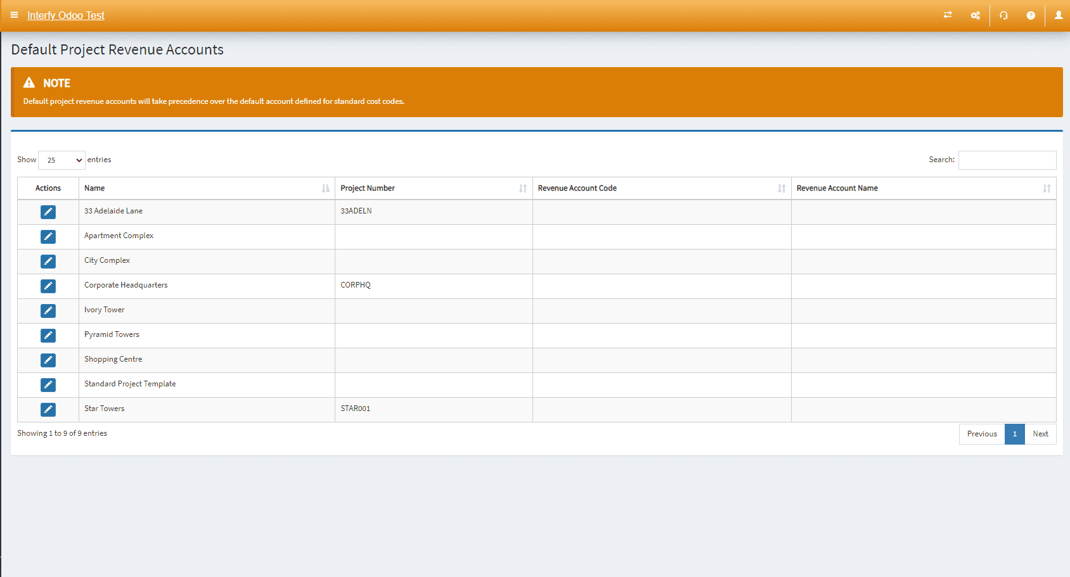Open the user profile icon
Viewport: 1070px width, 577px height.
tap(1058, 15)
